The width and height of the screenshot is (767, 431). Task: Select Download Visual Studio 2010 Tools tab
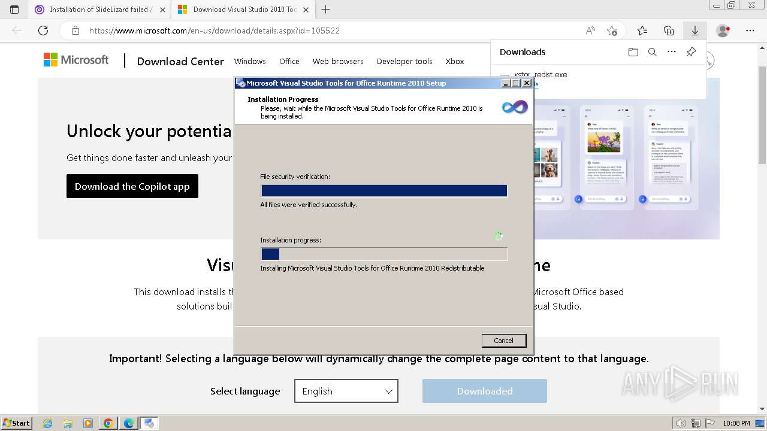tap(243, 10)
